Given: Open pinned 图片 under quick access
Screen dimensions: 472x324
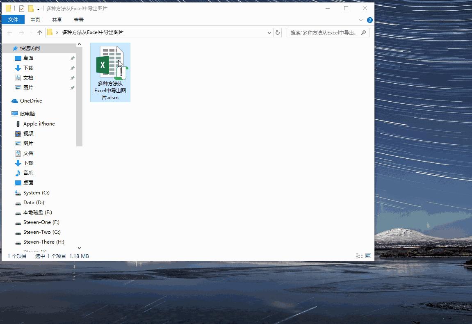Looking at the screenshot, I should pos(28,88).
